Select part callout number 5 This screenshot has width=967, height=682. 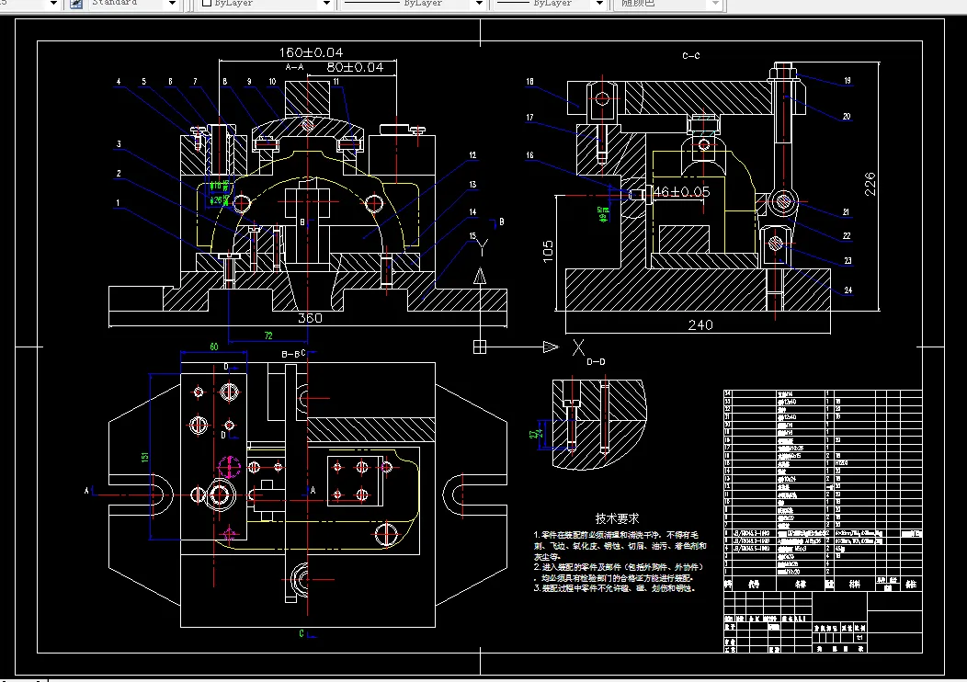[143, 82]
